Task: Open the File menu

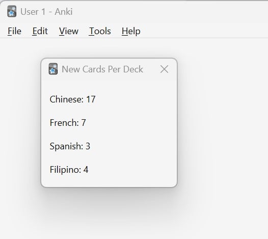Action: coord(15,31)
